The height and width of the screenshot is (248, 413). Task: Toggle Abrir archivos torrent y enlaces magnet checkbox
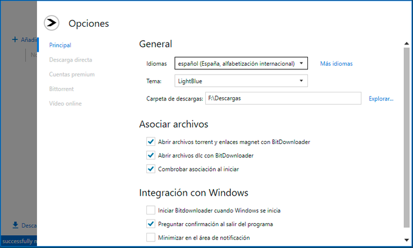151,142
